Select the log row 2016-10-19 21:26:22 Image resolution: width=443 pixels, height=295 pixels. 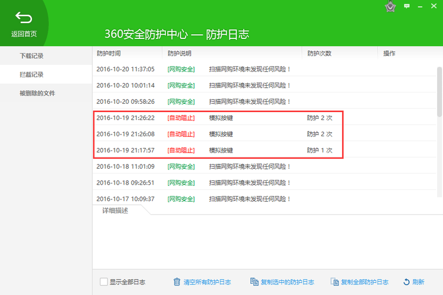tap(265, 118)
